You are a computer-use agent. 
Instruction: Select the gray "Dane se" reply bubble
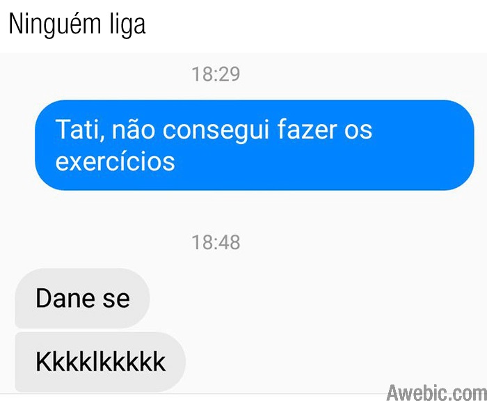[82, 298]
